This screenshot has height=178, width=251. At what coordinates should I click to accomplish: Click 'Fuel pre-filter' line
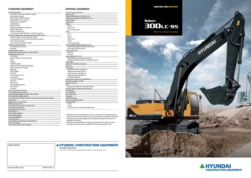[13, 111]
